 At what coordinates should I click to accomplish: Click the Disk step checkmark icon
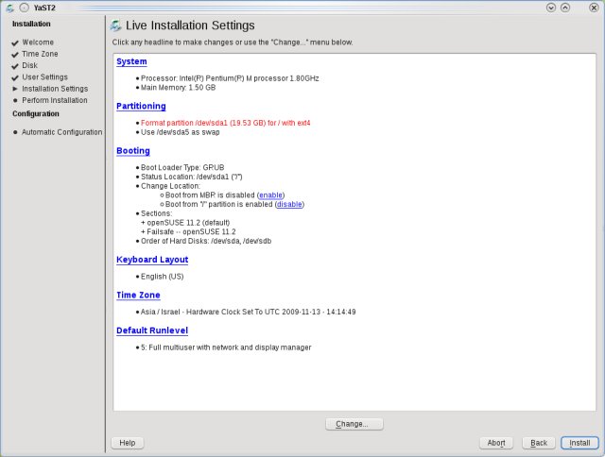(15, 66)
